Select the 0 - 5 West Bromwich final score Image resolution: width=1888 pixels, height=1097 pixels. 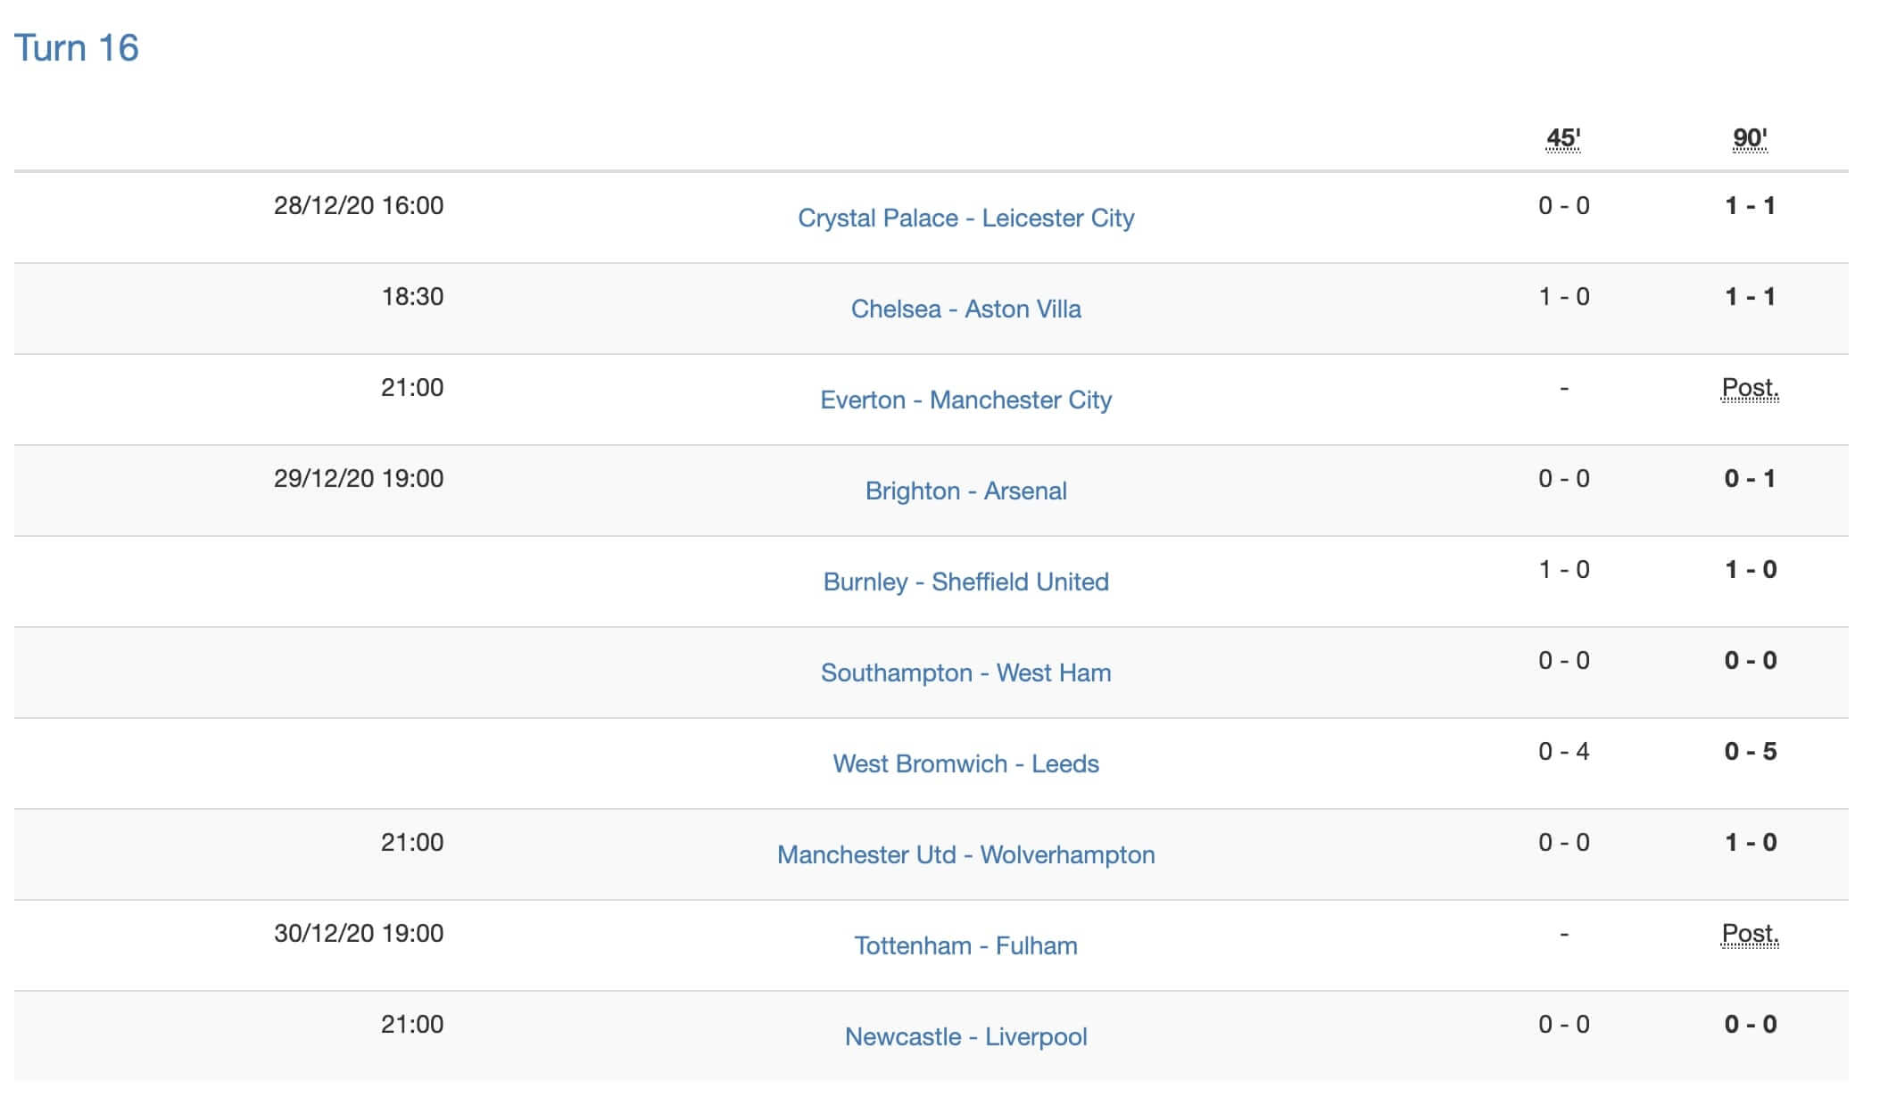1750,751
